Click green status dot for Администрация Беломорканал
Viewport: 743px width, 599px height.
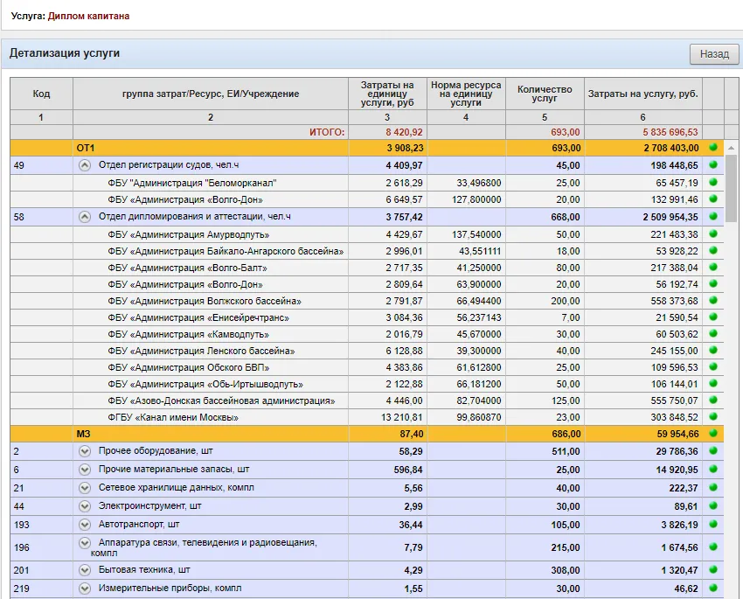(x=713, y=183)
